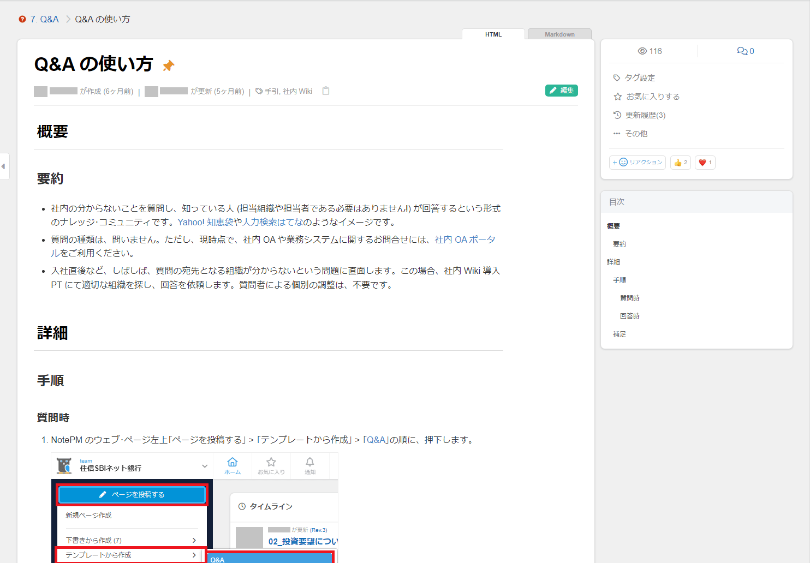
Task: Click the tag icon before 手引 in the meta line
Action: 259,91
